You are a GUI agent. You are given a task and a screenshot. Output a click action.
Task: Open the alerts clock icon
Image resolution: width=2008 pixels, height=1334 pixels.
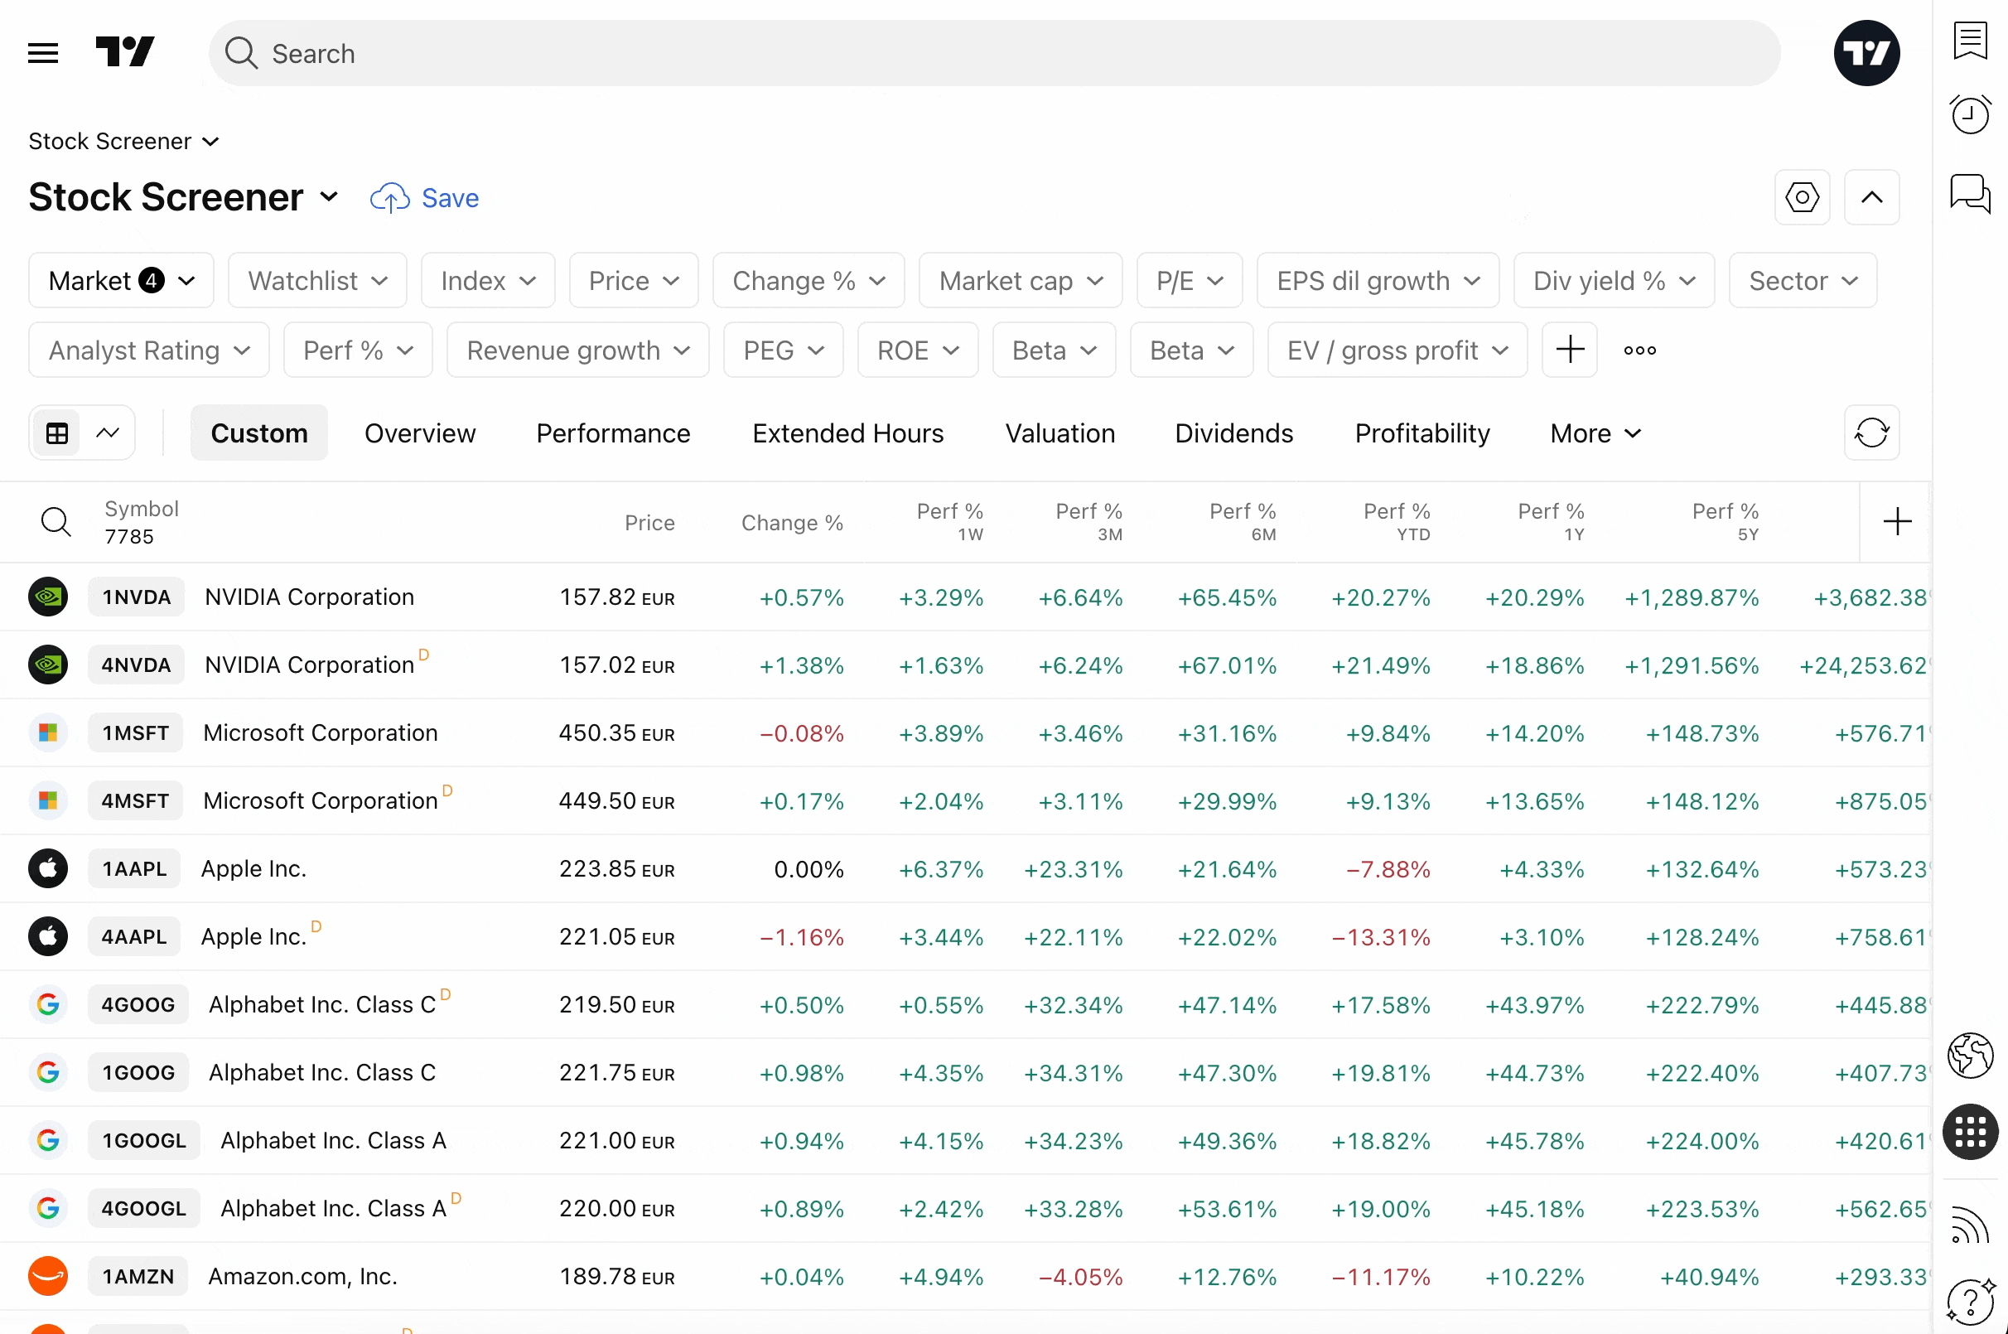point(1970,114)
